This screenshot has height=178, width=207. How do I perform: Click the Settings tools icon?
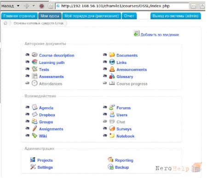33,167
